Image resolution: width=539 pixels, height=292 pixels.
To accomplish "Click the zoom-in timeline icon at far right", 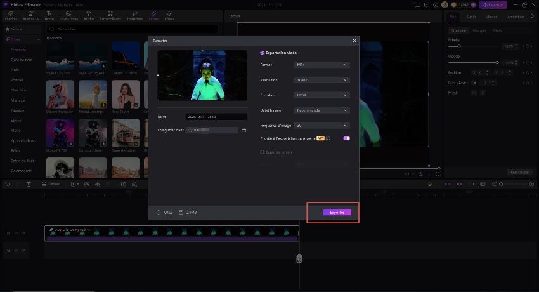I will pos(531,184).
